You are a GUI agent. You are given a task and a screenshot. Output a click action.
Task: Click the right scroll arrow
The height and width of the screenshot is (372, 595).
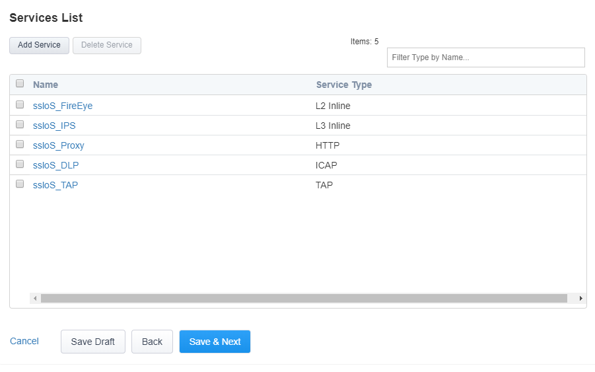[x=580, y=299]
